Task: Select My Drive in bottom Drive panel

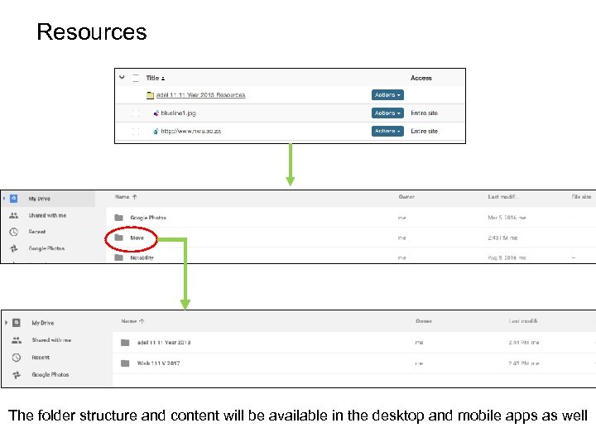Action: (x=43, y=323)
